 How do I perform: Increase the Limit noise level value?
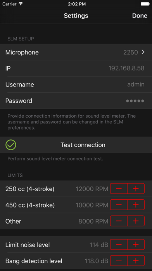tap(136, 245)
